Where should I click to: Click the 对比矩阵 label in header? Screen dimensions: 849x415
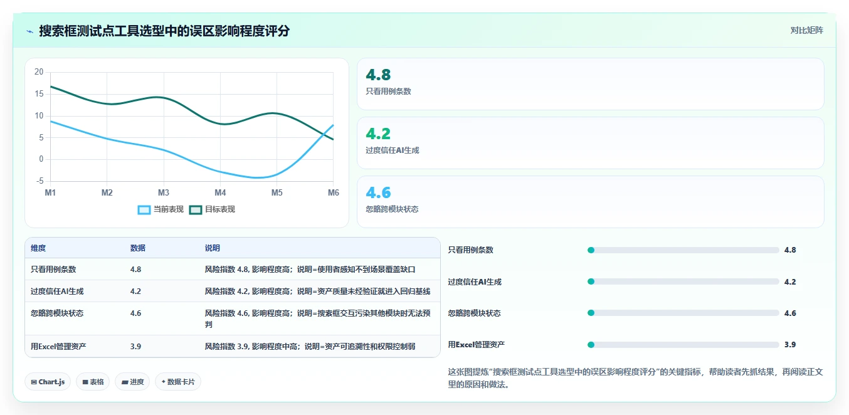[806, 30]
